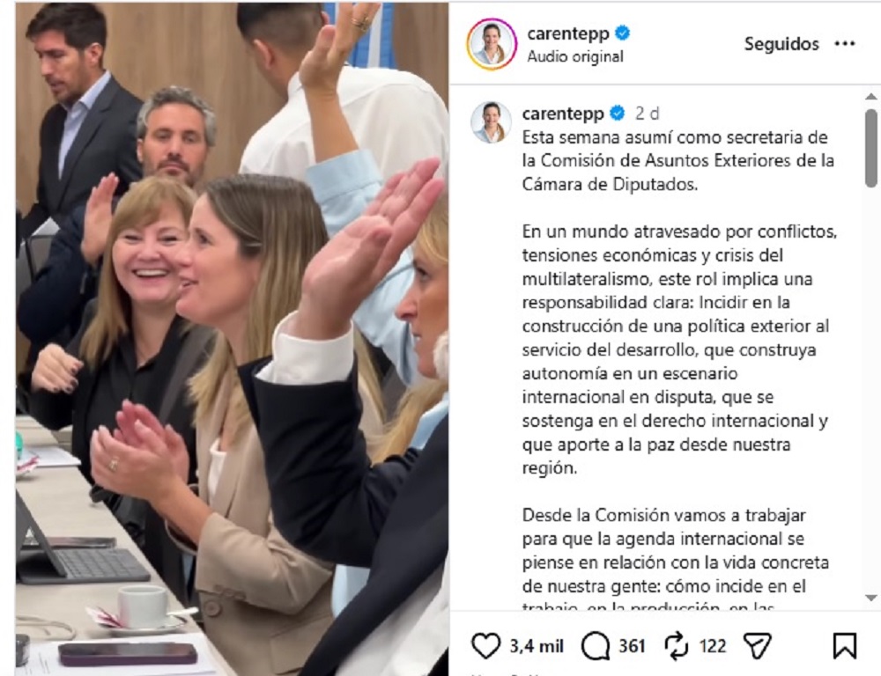Image resolution: width=881 pixels, height=676 pixels.
Task: Share the post with paper plane icon
Action: (x=758, y=646)
